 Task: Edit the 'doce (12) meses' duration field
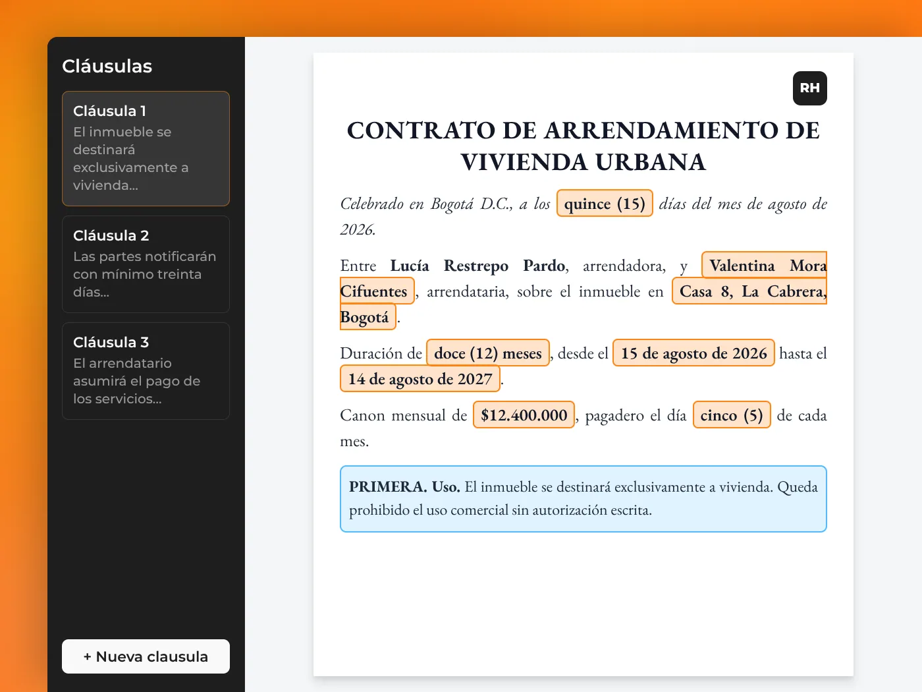(x=488, y=353)
